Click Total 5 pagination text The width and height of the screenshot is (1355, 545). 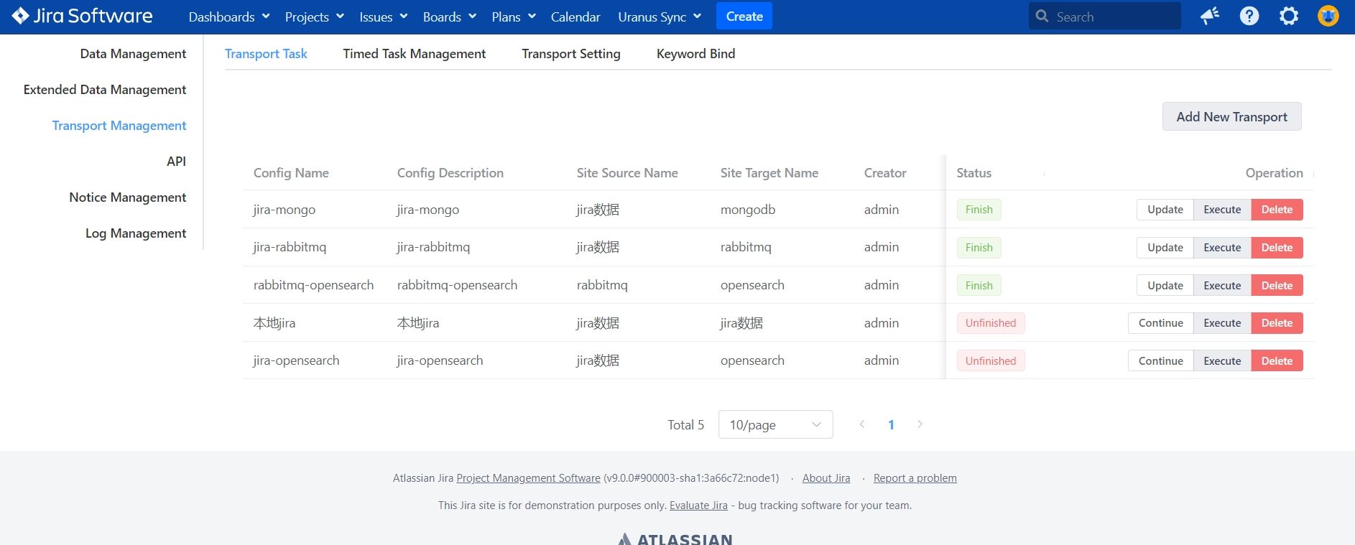(x=685, y=424)
